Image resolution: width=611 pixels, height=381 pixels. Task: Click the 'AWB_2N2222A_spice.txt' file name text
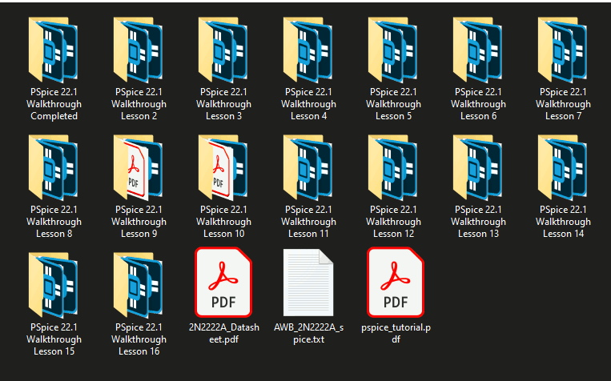308,334
